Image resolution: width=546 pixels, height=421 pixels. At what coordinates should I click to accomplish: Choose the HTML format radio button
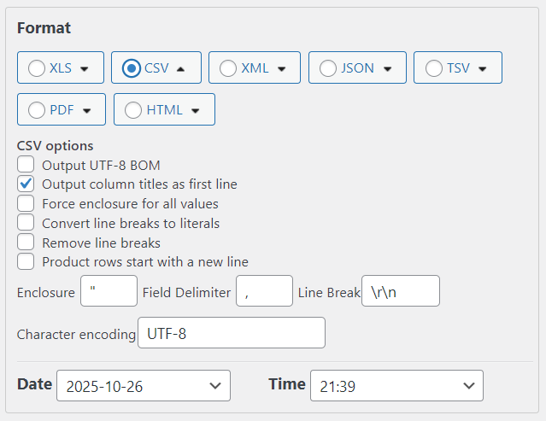(134, 110)
